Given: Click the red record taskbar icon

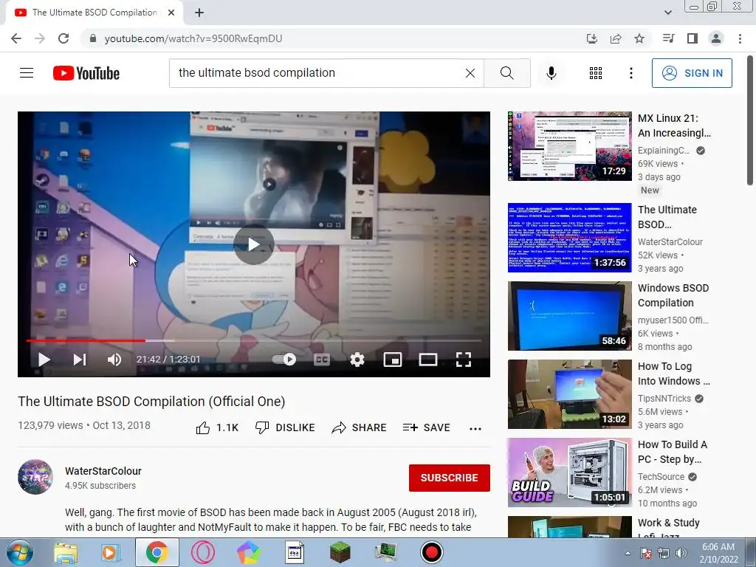Looking at the screenshot, I should (x=431, y=552).
